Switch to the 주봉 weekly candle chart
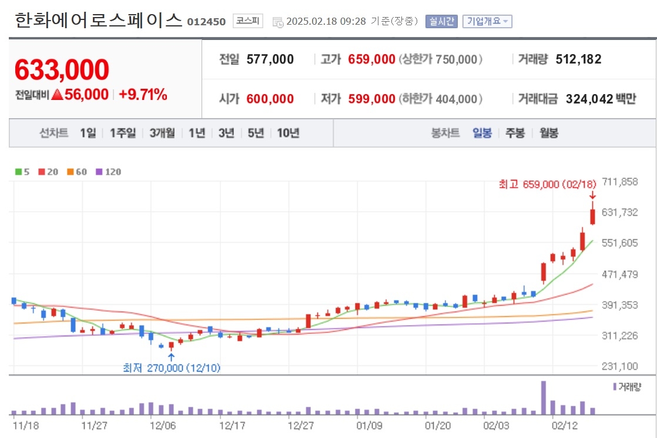Image resolution: width=657 pixels, height=438 pixels. coord(515,133)
